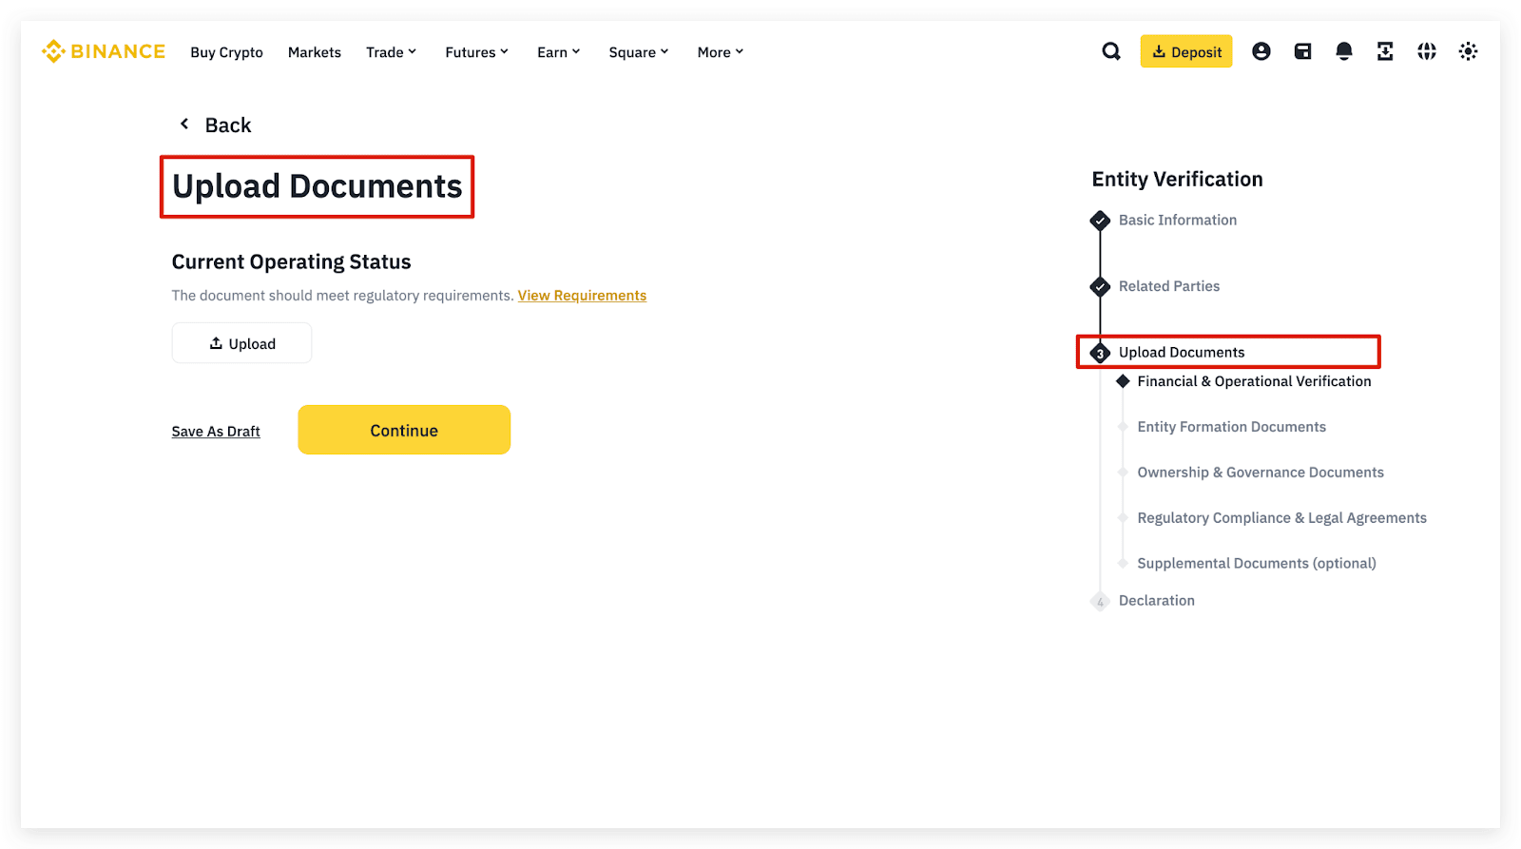
Task: Click the Binance logo
Action: click(x=104, y=51)
